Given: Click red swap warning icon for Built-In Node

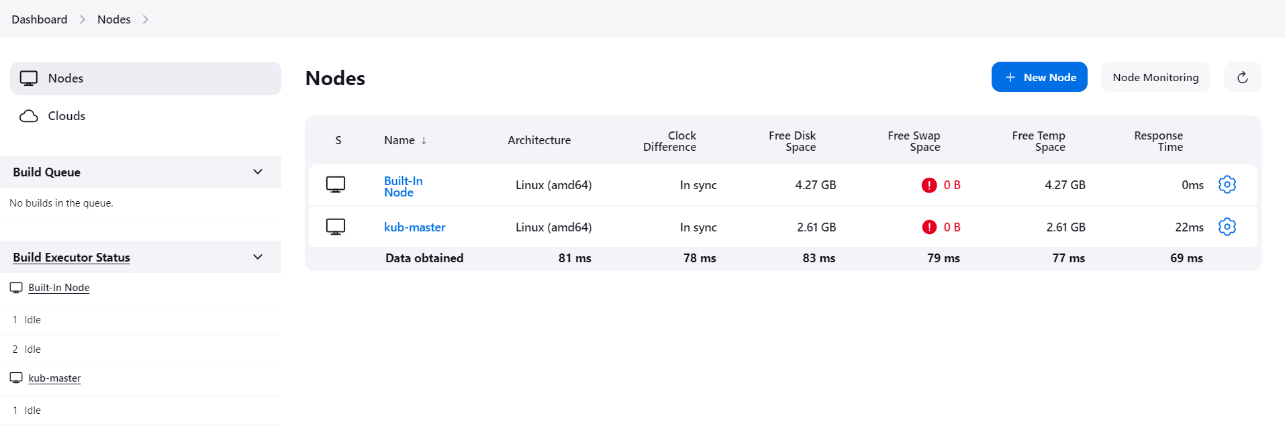Looking at the screenshot, I should click(929, 185).
